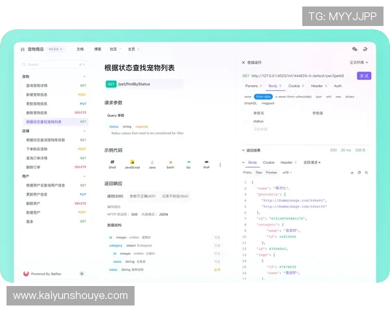Show the 参数不正确(401) response
Viewport: 390px width, 312px height.
(x=142, y=196)
